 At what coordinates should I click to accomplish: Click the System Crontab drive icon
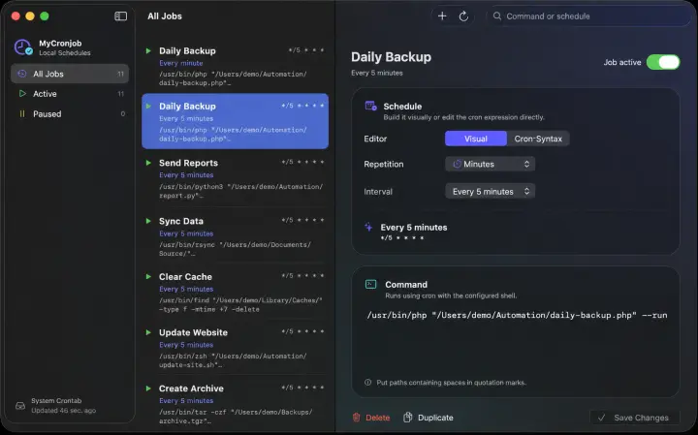point(20,406)
